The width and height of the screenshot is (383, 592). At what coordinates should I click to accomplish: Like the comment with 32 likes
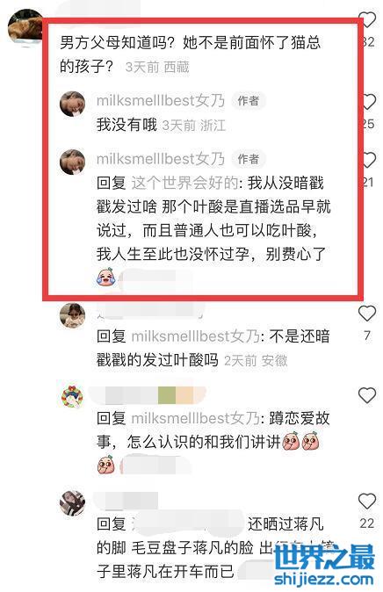[x=367, y=18]
